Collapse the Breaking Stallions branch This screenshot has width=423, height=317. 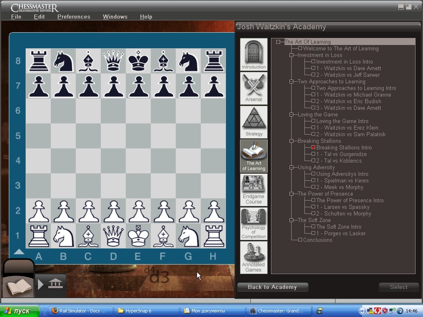coord(291,141)
